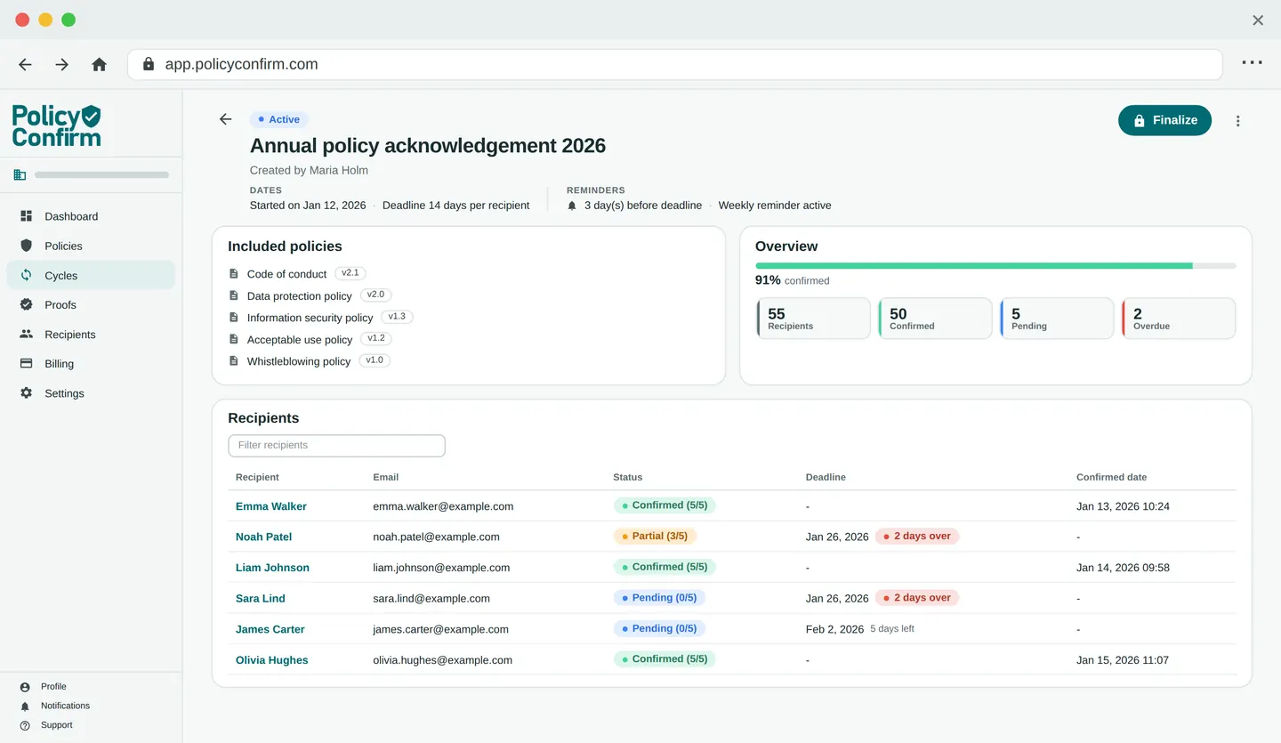Select Cycles in the sidebar

pos(91,275)
